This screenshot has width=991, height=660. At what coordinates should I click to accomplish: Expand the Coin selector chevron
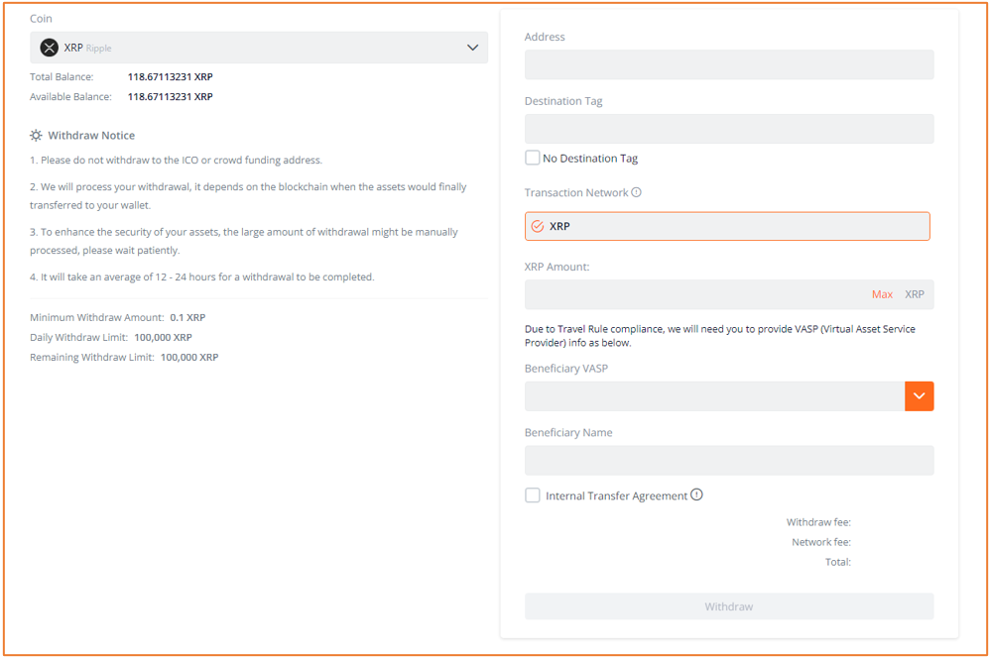[472, 48]
